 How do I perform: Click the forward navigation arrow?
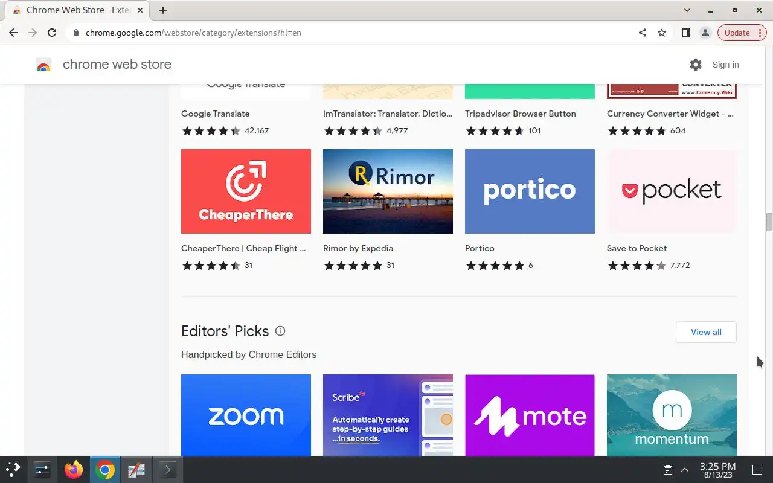33,33
